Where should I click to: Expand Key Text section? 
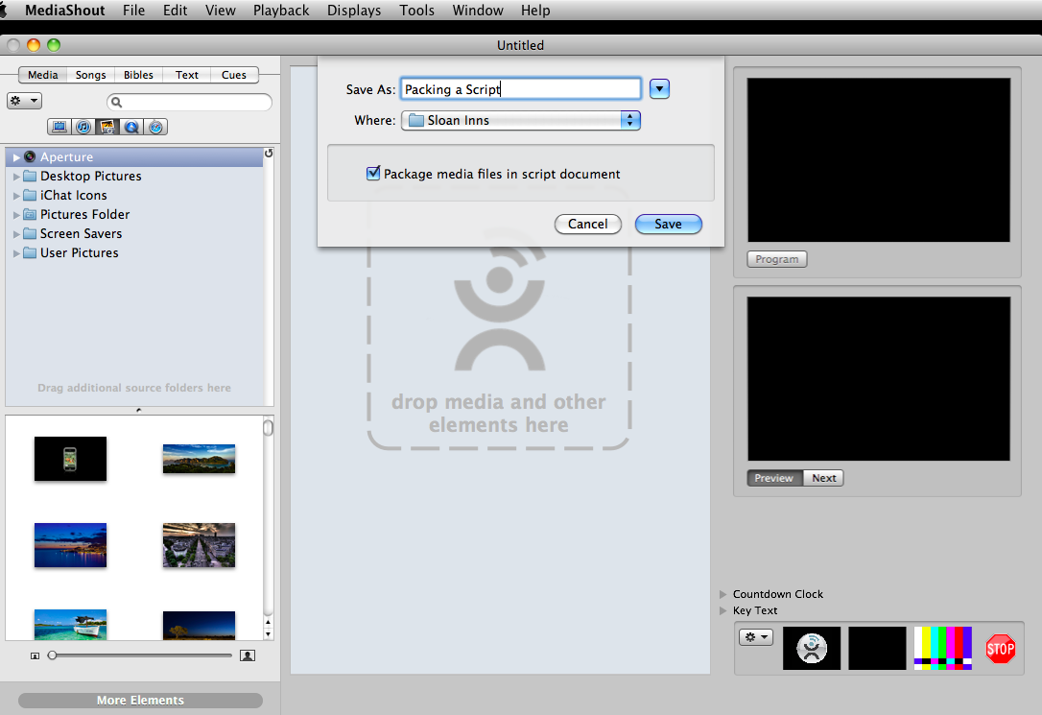pos(723,610)
